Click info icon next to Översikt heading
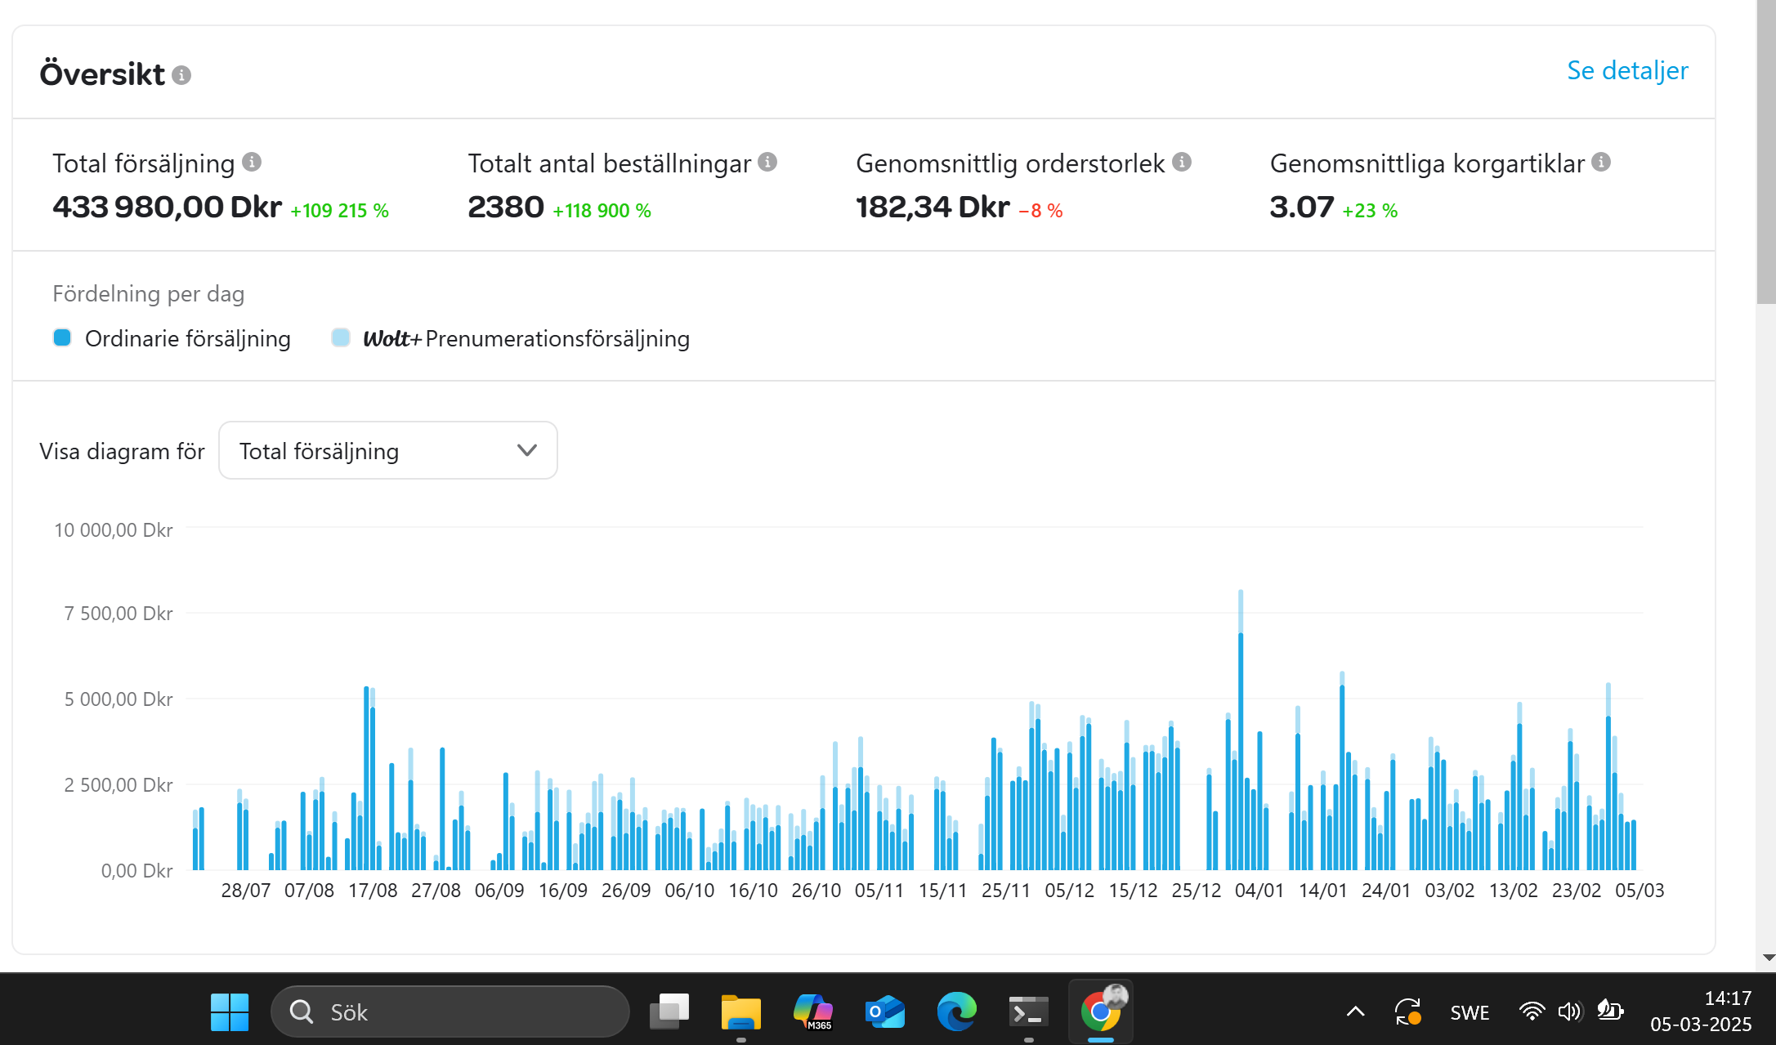The width and height of the screenshot is (1776, 1045). coord(181,75)
